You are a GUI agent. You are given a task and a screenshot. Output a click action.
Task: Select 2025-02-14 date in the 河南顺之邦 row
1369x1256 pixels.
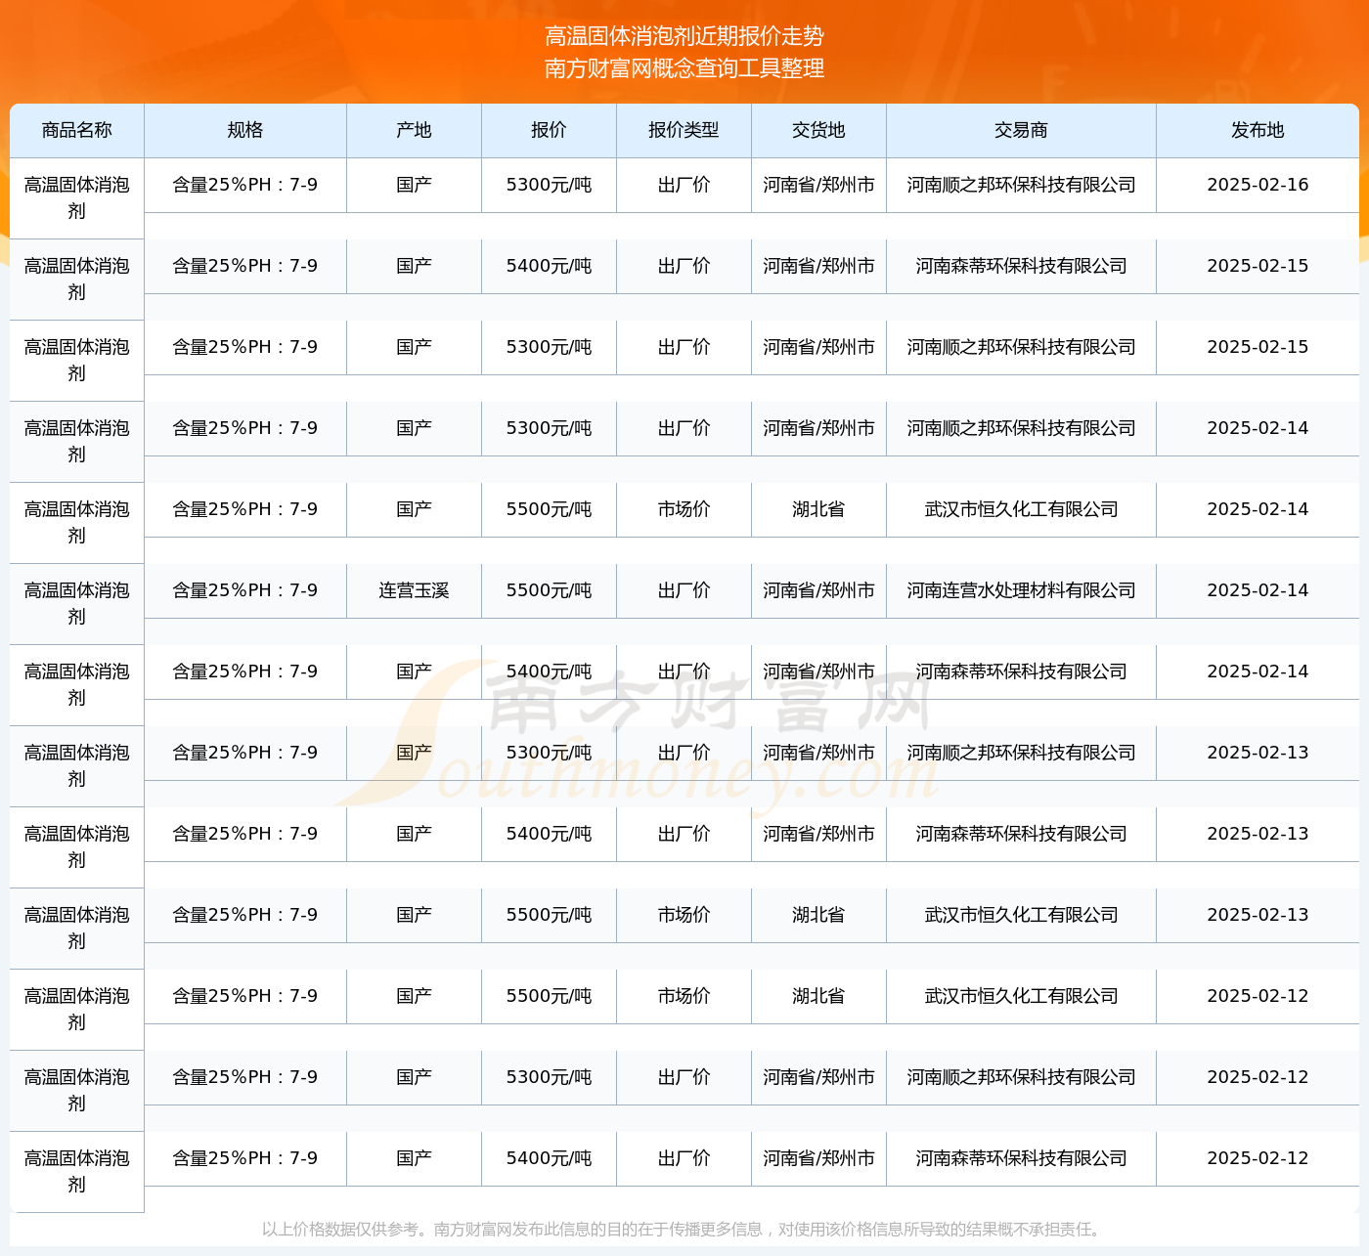pos(1258,428)
